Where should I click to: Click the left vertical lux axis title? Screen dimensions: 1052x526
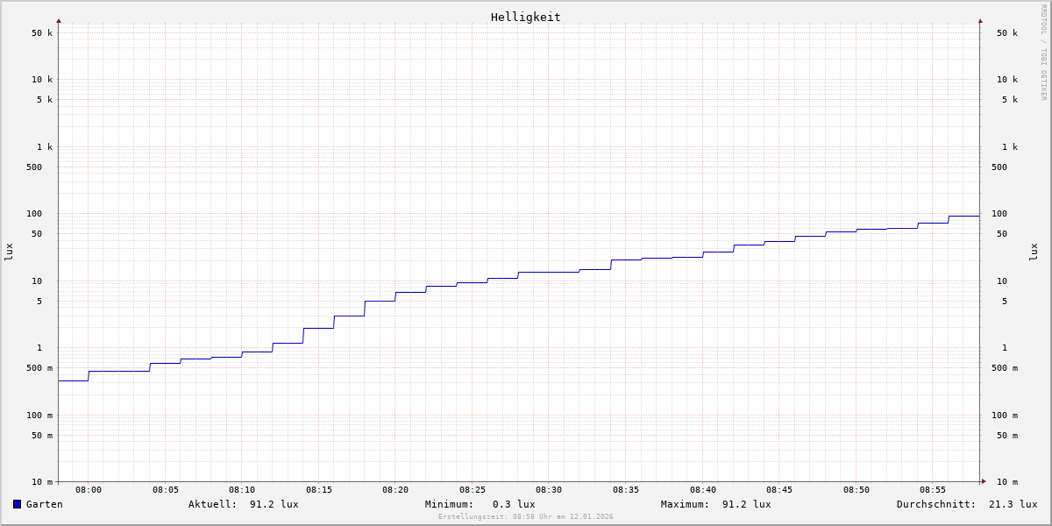pyautogui.click(x=9, y=252)
